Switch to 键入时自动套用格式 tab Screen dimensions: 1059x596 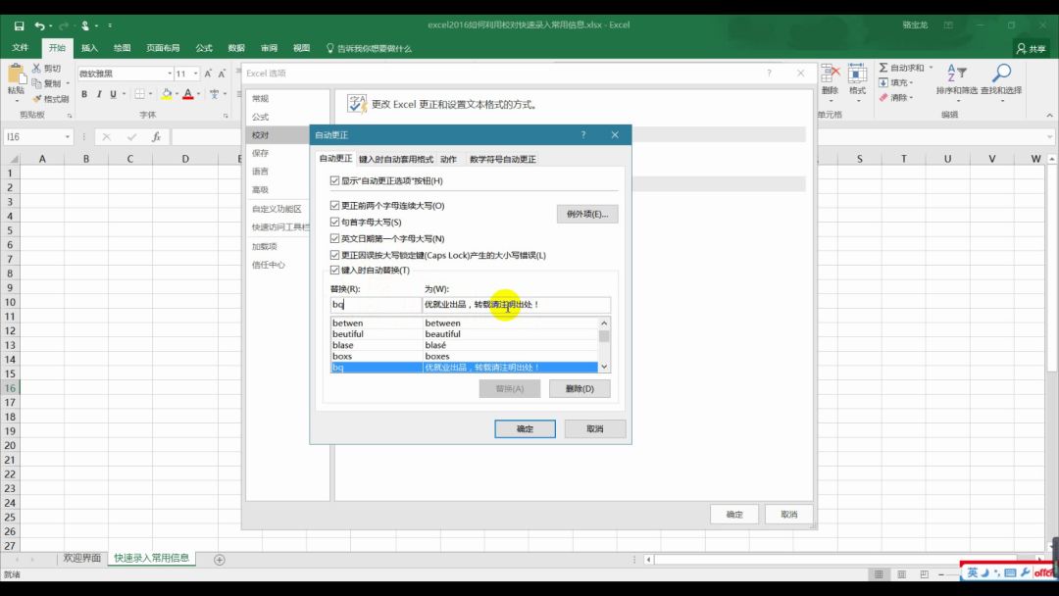395,159
